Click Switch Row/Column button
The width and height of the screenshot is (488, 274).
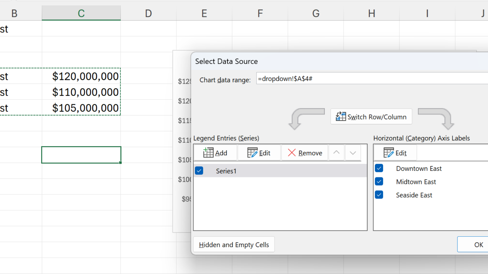[371, 117]
